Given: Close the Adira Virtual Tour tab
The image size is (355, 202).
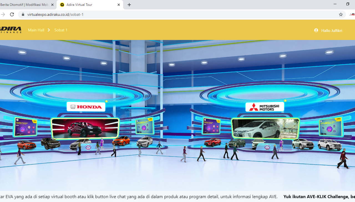Looking at the screenshot, I should (119, 5).
